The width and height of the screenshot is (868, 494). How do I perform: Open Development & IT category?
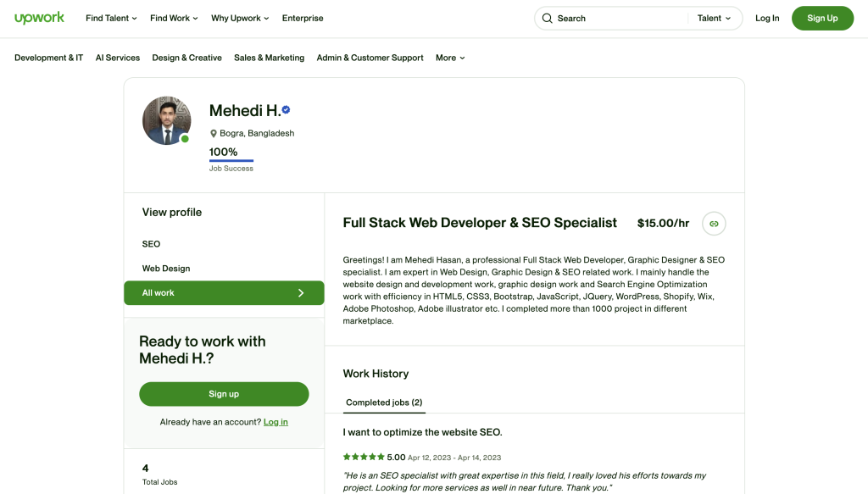click(x=48, y=58)
